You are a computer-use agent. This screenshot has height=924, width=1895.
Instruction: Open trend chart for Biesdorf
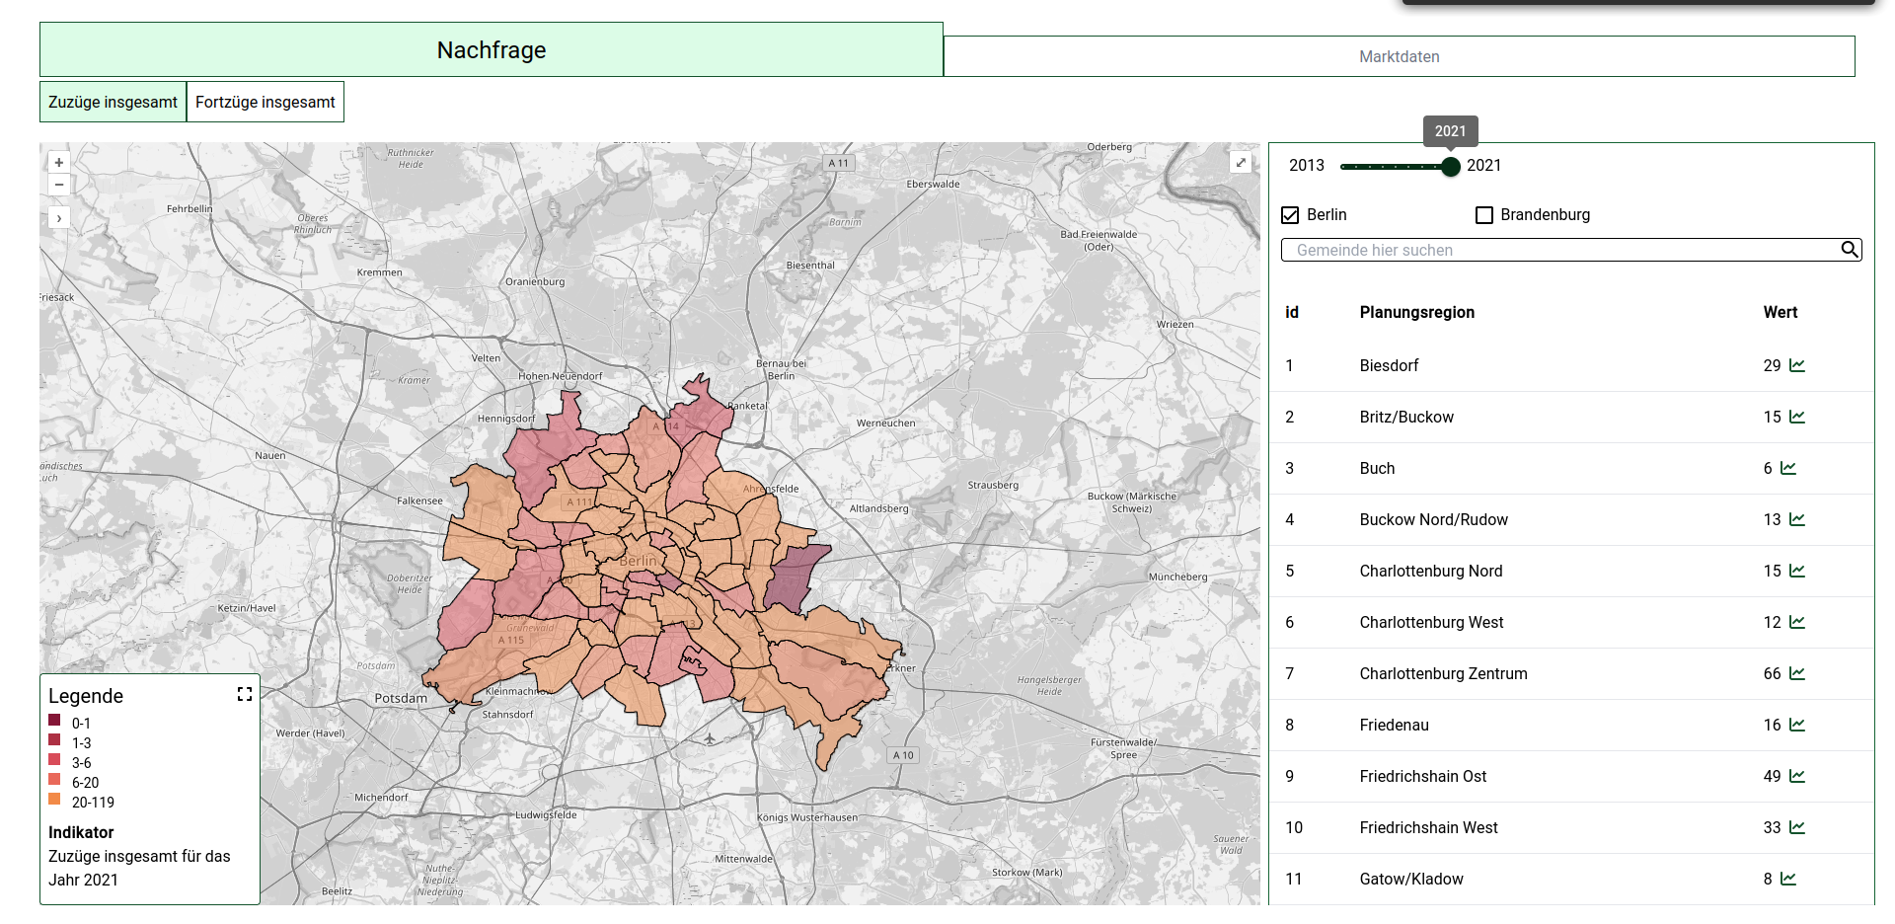point(1797,365)
